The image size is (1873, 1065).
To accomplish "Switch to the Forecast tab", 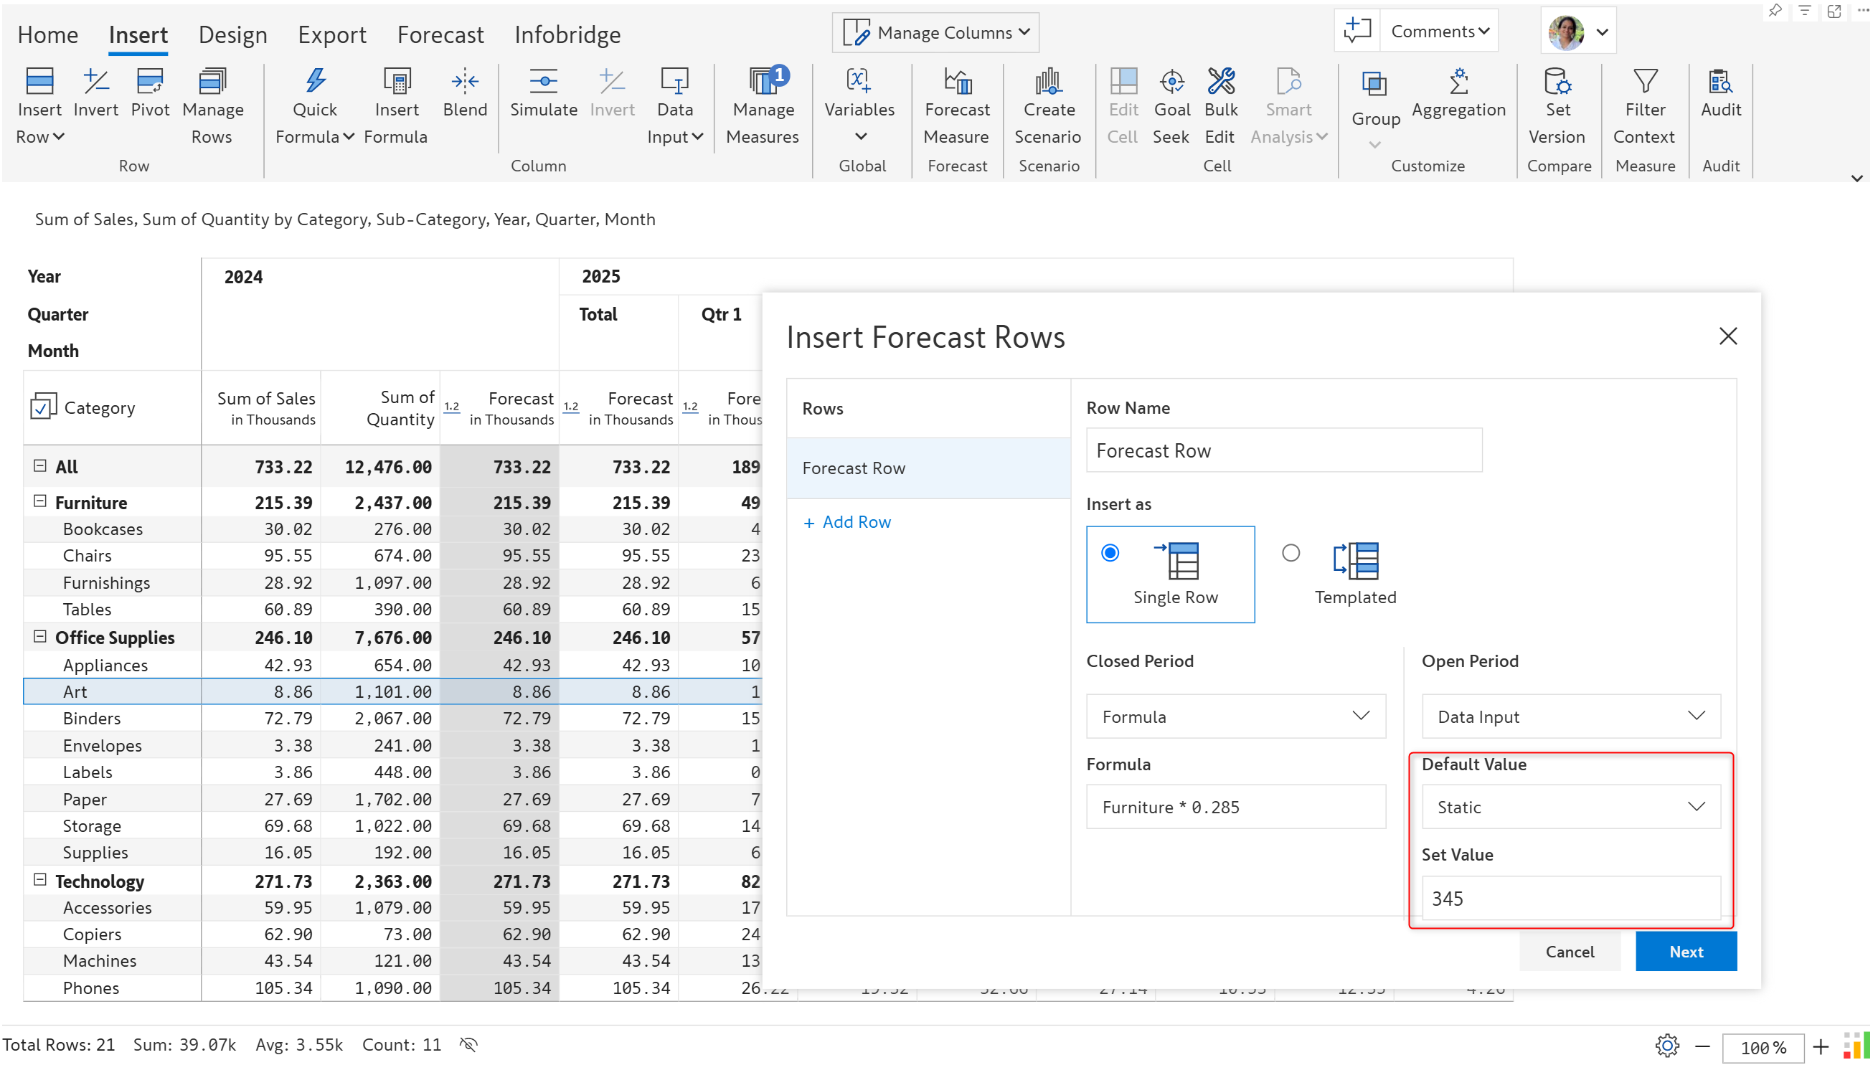I will coord(440,34).
